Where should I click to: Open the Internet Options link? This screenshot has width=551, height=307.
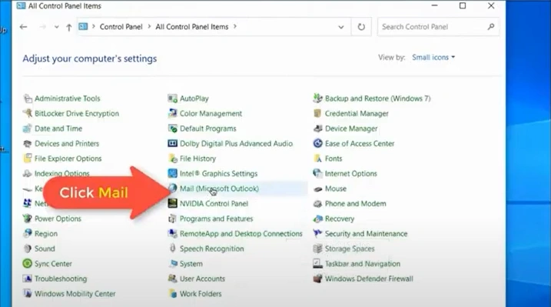coord(350,174)
